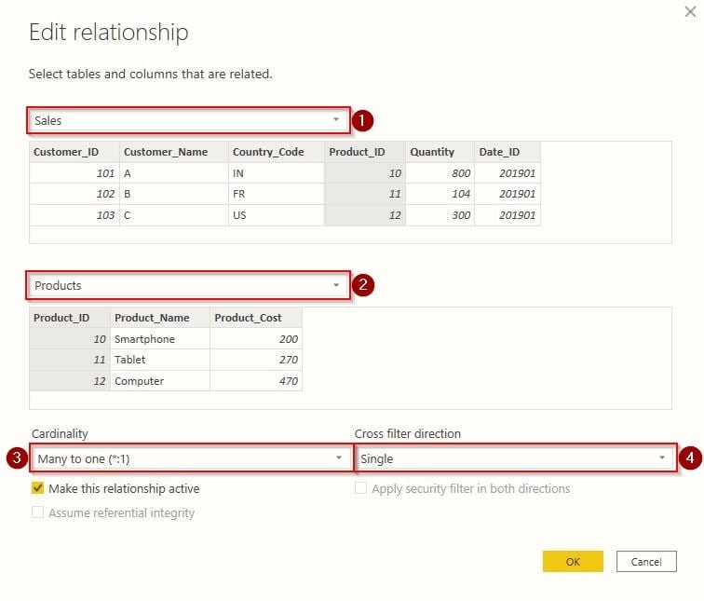Click the Smartphone cell
The height and width of the screenshot is (601, 704).
pyautogui.click(x=160, y=338)
